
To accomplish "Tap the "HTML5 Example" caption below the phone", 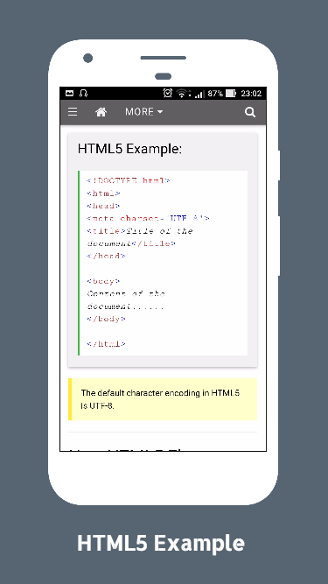I will 161,544.
